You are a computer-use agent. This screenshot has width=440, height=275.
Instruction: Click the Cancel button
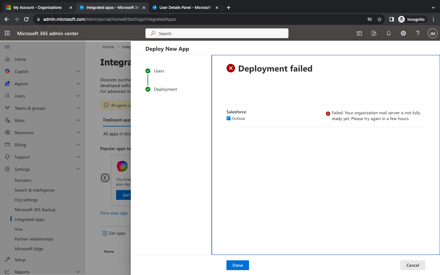tap(413, 265)
